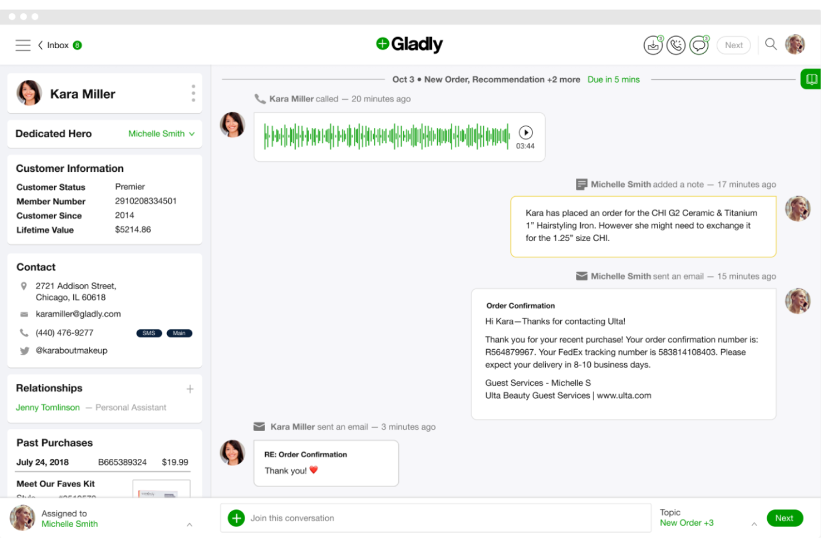The height and width of the screenshot is (547, 821).
Task: Open the profile avatar menu top right
Action: click(x=795, y=45)
